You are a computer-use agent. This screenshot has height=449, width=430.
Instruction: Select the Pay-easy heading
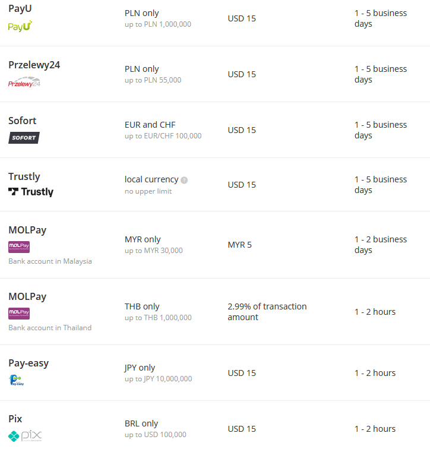coord(29,363)
